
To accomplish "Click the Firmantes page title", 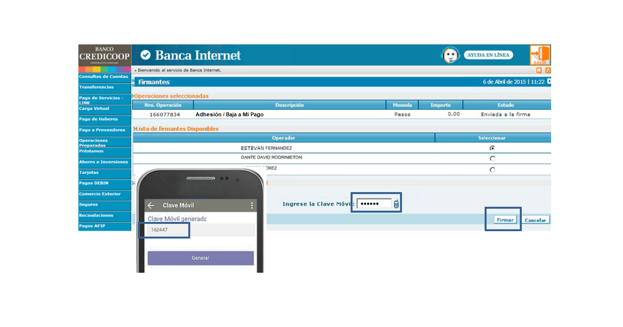I will (x=154, y=82).
